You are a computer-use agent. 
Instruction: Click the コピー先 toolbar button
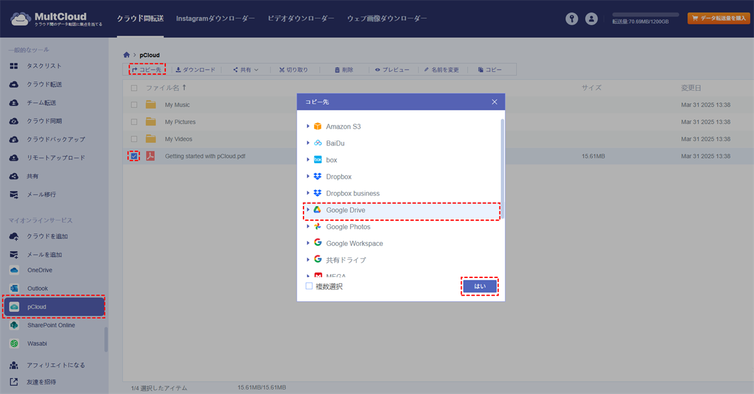[147, 70]
